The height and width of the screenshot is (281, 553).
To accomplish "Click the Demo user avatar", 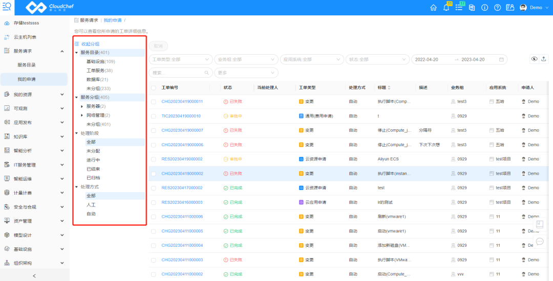I will pos(523,8).
